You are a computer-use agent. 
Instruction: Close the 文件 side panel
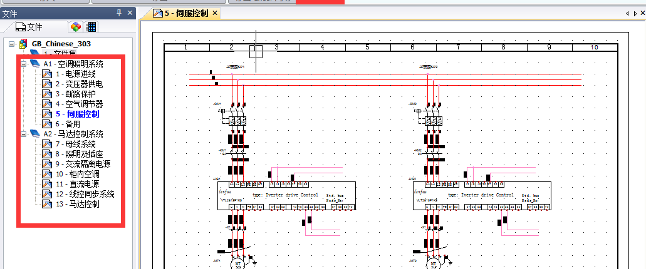point(130,13)
